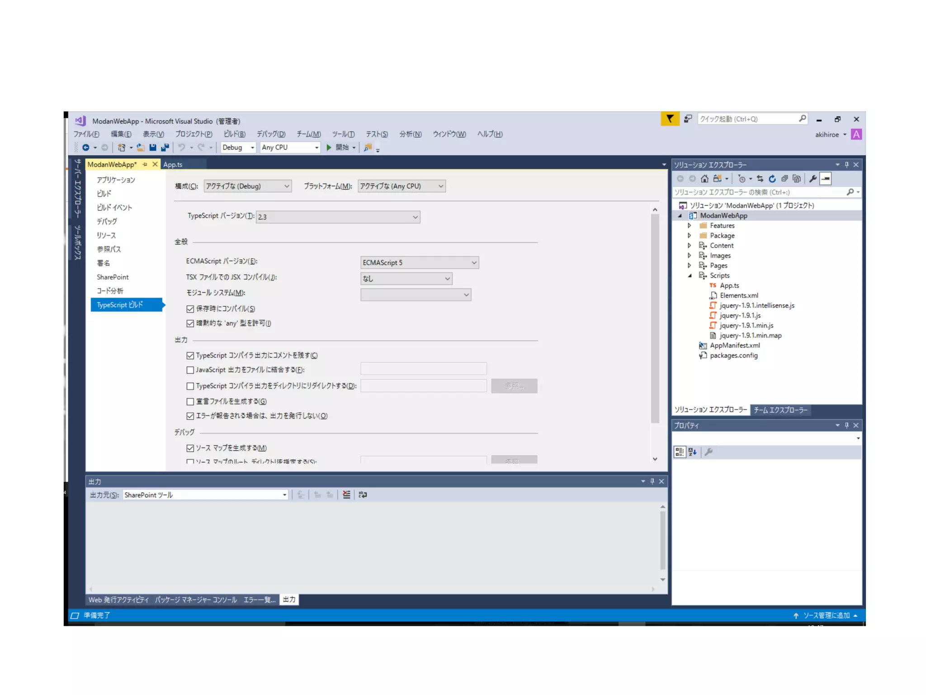Screen dimensions: 926x695
Task: Select SharePoint in the properties sidebar
Action: point(113,277)
